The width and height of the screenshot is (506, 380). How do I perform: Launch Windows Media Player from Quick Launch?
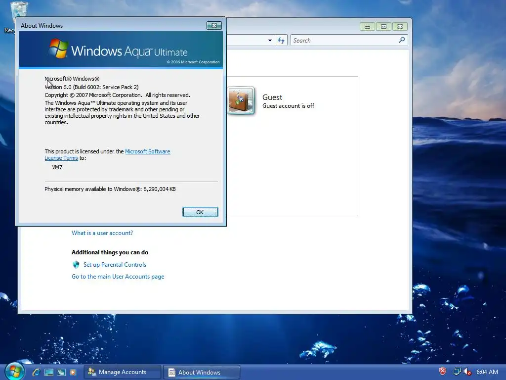pyautogui.click(x=73, y=372)
